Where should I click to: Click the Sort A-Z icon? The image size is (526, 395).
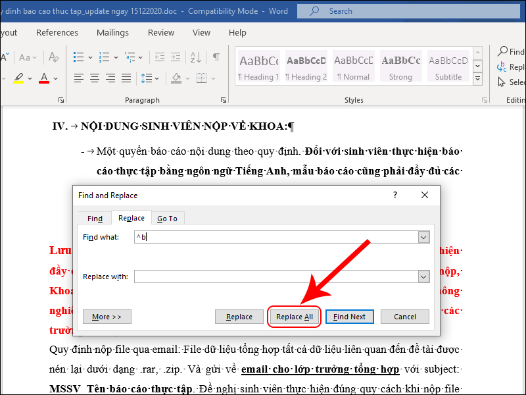click(x=196, y=57)
